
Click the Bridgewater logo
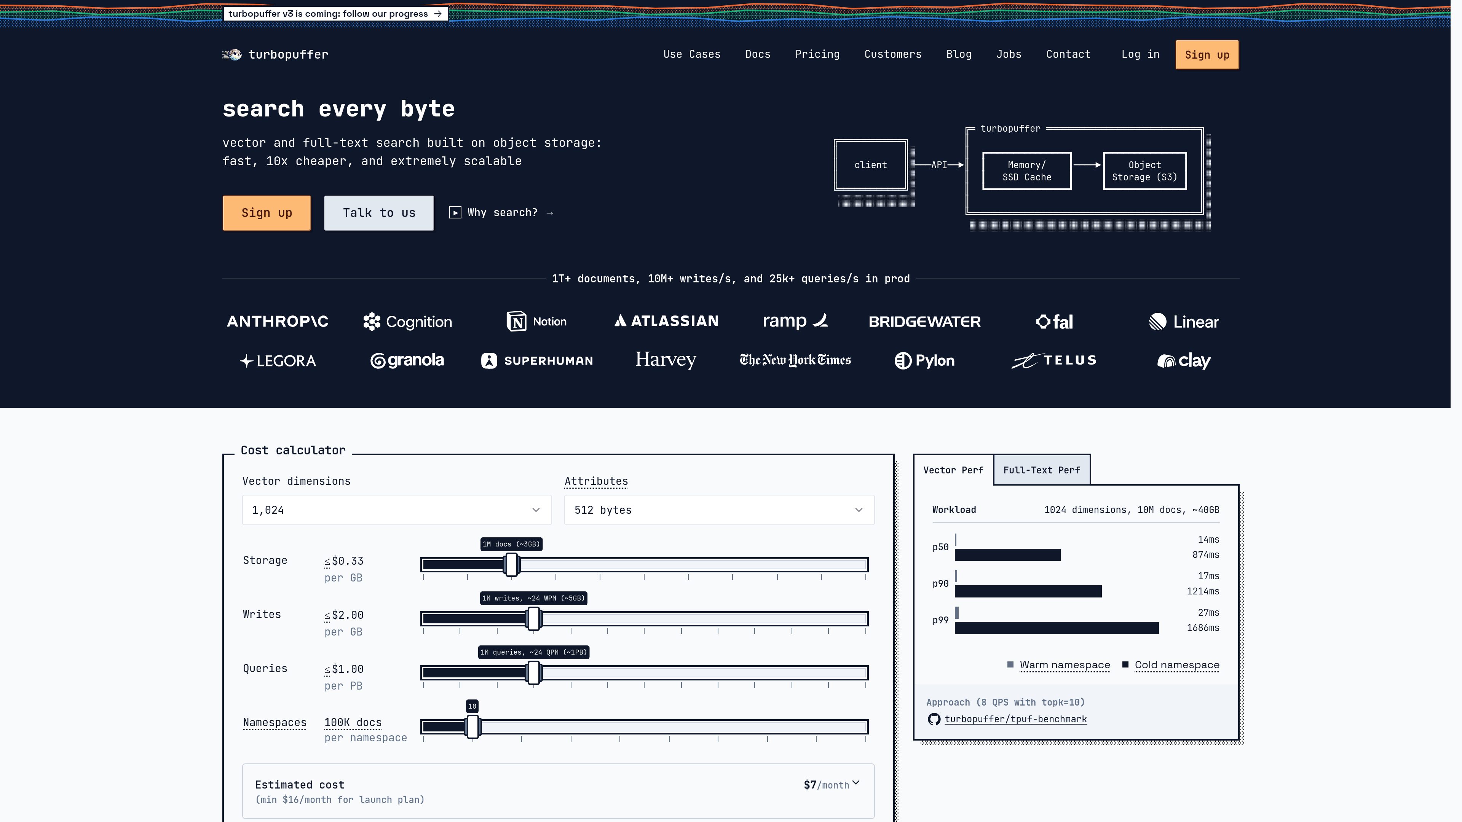click(x=924, y=322)
